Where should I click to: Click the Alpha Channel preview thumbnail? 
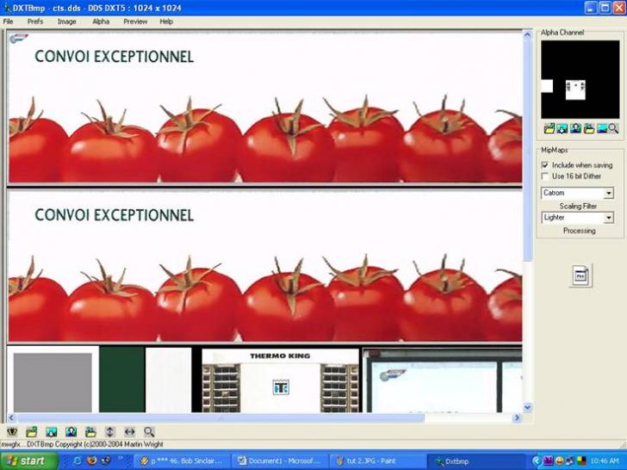click(580, 79)
